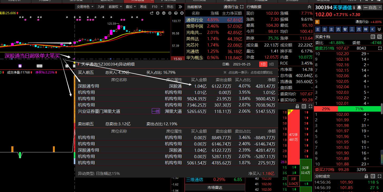383x192 pixels.
Task: Open 前复权 adjustment dropdown
Action: pyautogui.click(x=115, y=7)
